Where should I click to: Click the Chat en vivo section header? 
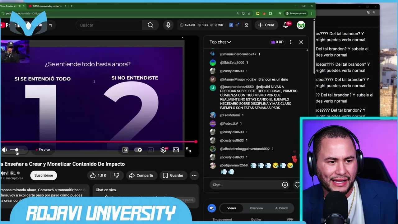click(106, 190)
